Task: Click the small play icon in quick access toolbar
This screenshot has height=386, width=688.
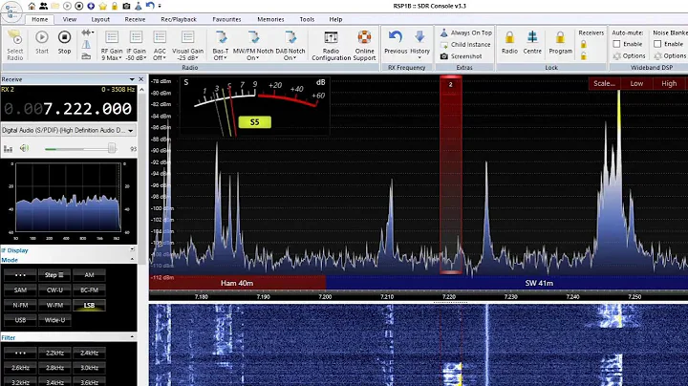Action: (x=67, y=6)
